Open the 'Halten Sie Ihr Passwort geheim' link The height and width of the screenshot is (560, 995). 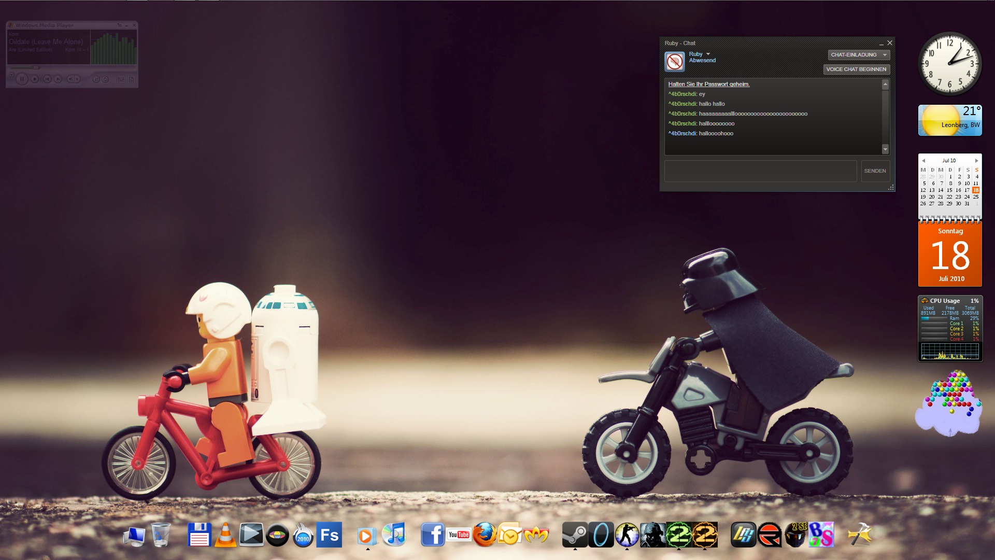pyautogui.click(x=708, y=84)
